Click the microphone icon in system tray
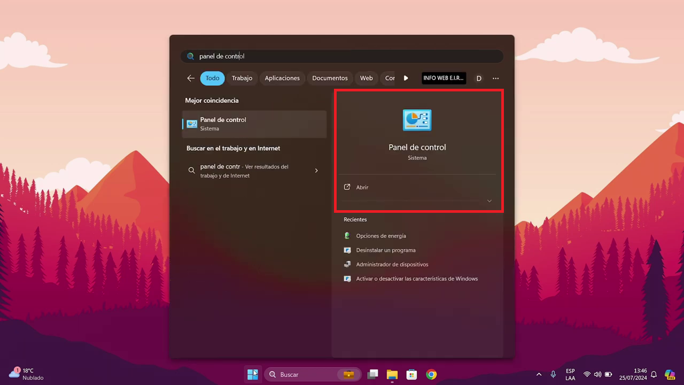The width and height of the screenshot is (684, 385). (x=553, y=374)
